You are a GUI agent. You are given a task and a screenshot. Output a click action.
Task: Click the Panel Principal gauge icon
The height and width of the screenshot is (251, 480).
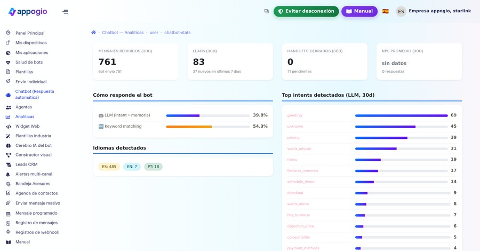click(8, 33)
